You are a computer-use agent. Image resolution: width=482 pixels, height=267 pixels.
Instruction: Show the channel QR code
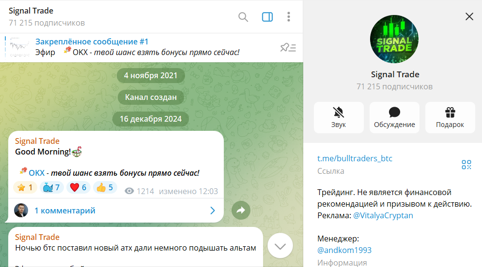coord(466,165)
